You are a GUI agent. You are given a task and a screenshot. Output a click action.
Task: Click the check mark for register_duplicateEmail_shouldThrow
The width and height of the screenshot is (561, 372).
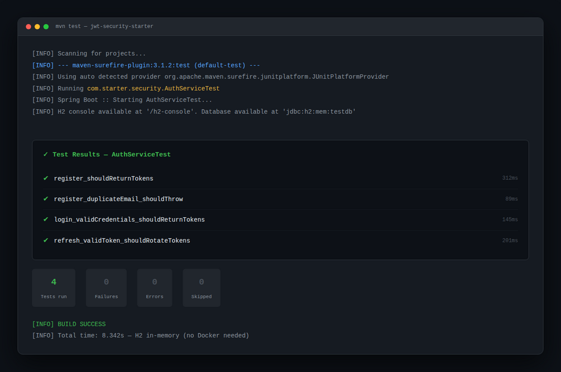click(46, 199)
